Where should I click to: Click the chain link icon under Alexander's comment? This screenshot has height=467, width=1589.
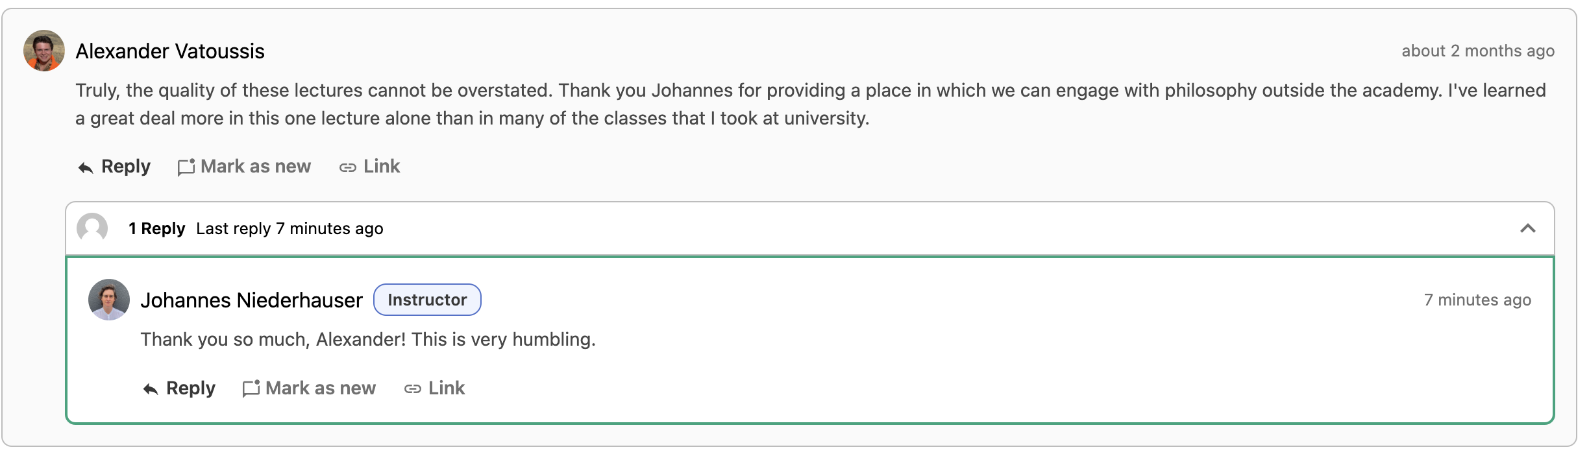coord(348,168)
